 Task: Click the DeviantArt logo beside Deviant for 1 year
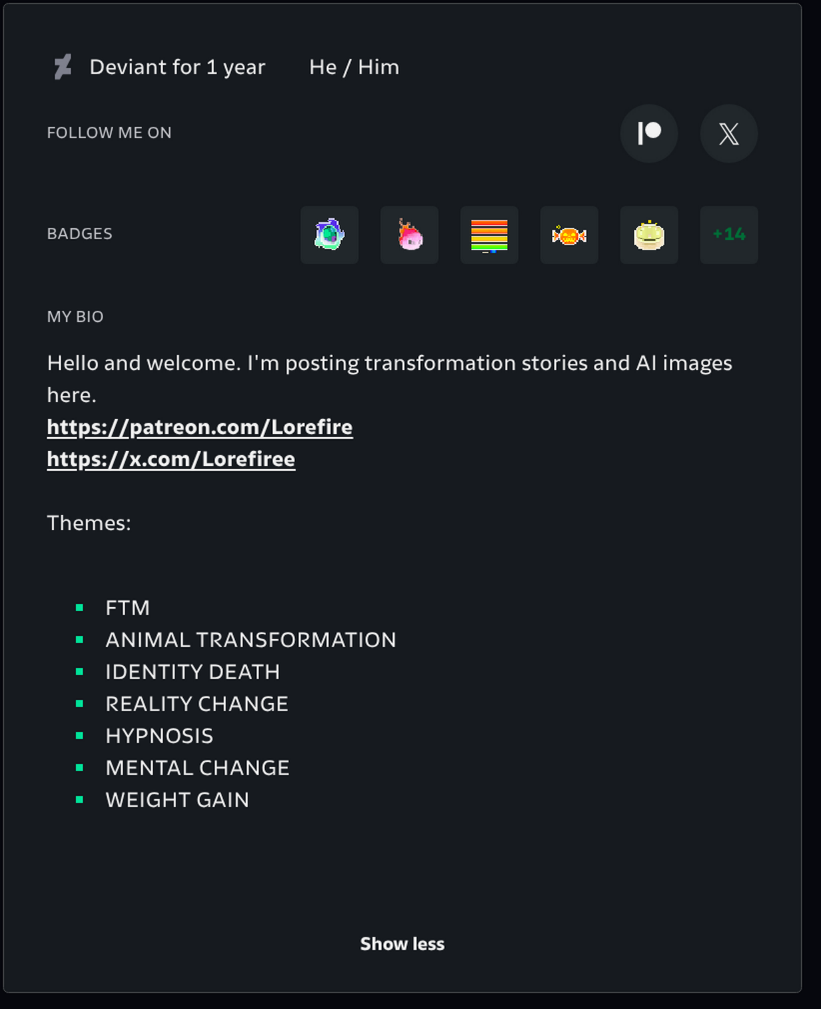pyautogui.click(x=63, y=67)
